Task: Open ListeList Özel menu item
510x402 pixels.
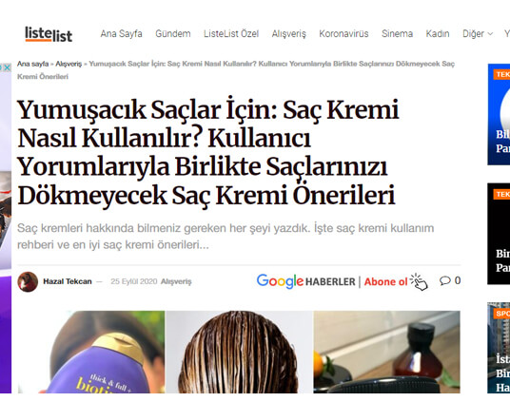Action: (231, 34)
